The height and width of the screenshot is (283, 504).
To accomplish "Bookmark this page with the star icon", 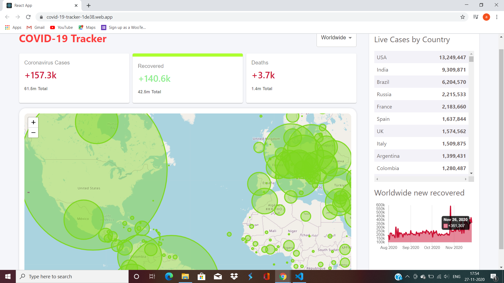I will pos(463,17).
